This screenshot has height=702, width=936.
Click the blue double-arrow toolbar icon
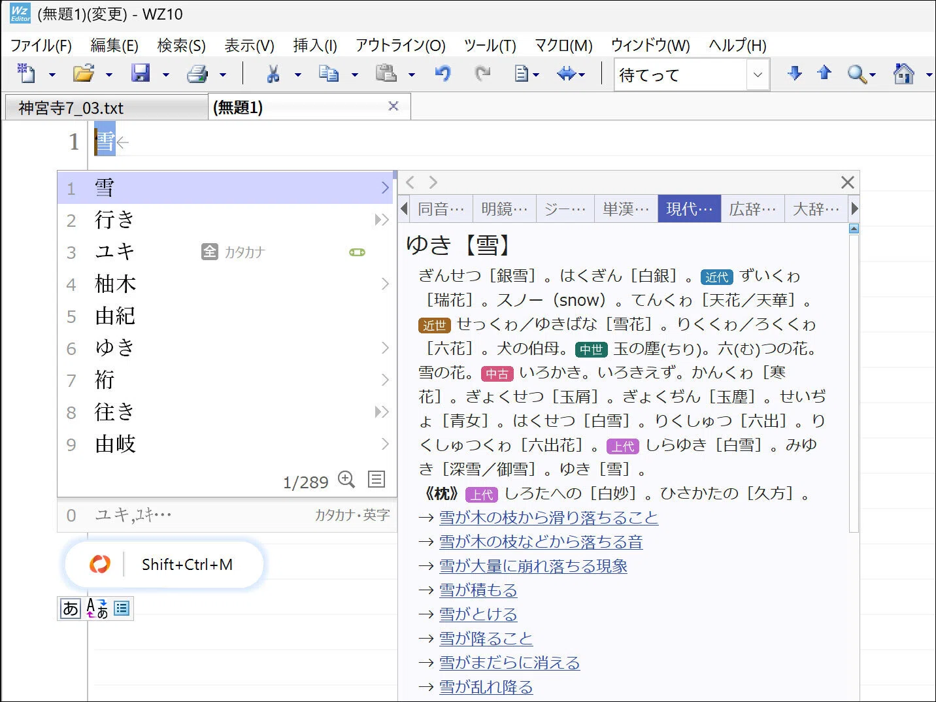[566, 73]
